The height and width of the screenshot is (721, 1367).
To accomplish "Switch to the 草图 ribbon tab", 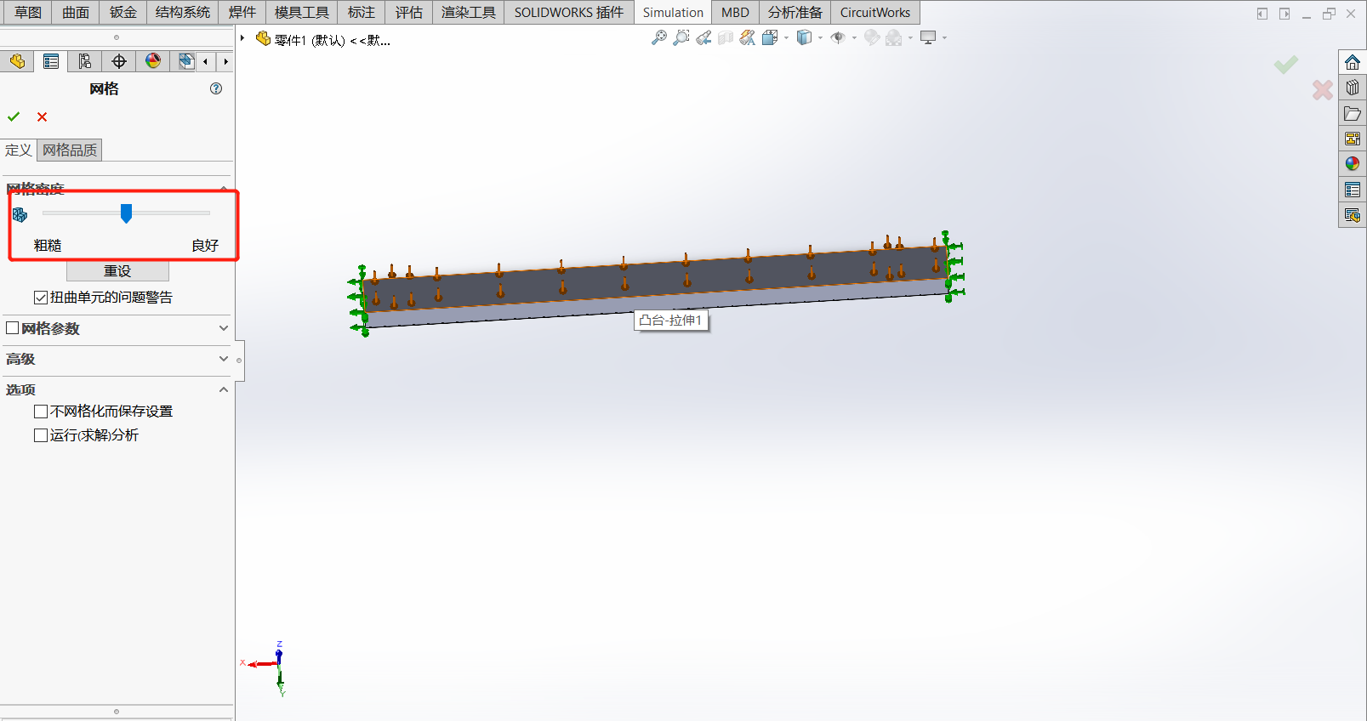I will tap(28, 12).
